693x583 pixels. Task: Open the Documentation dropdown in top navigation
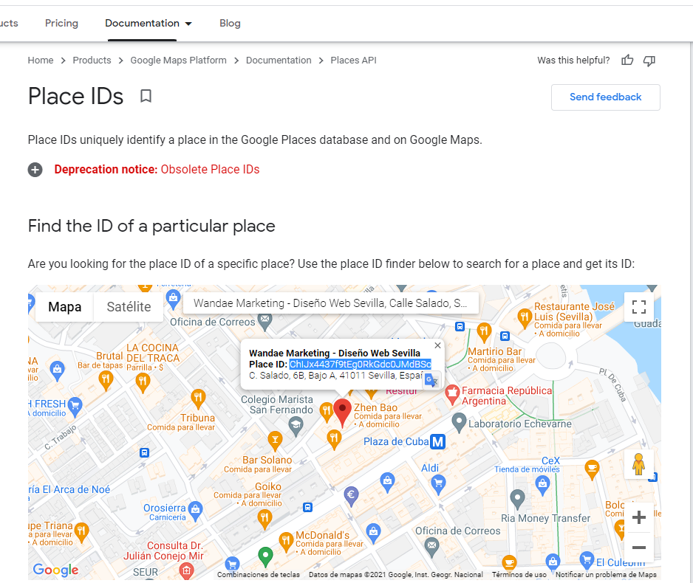(x=148, y=24)
